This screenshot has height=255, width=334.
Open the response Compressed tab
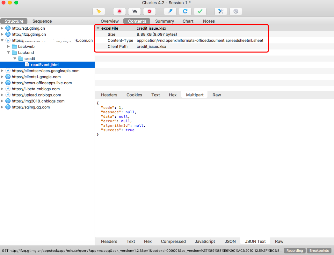tap(173, 241)
